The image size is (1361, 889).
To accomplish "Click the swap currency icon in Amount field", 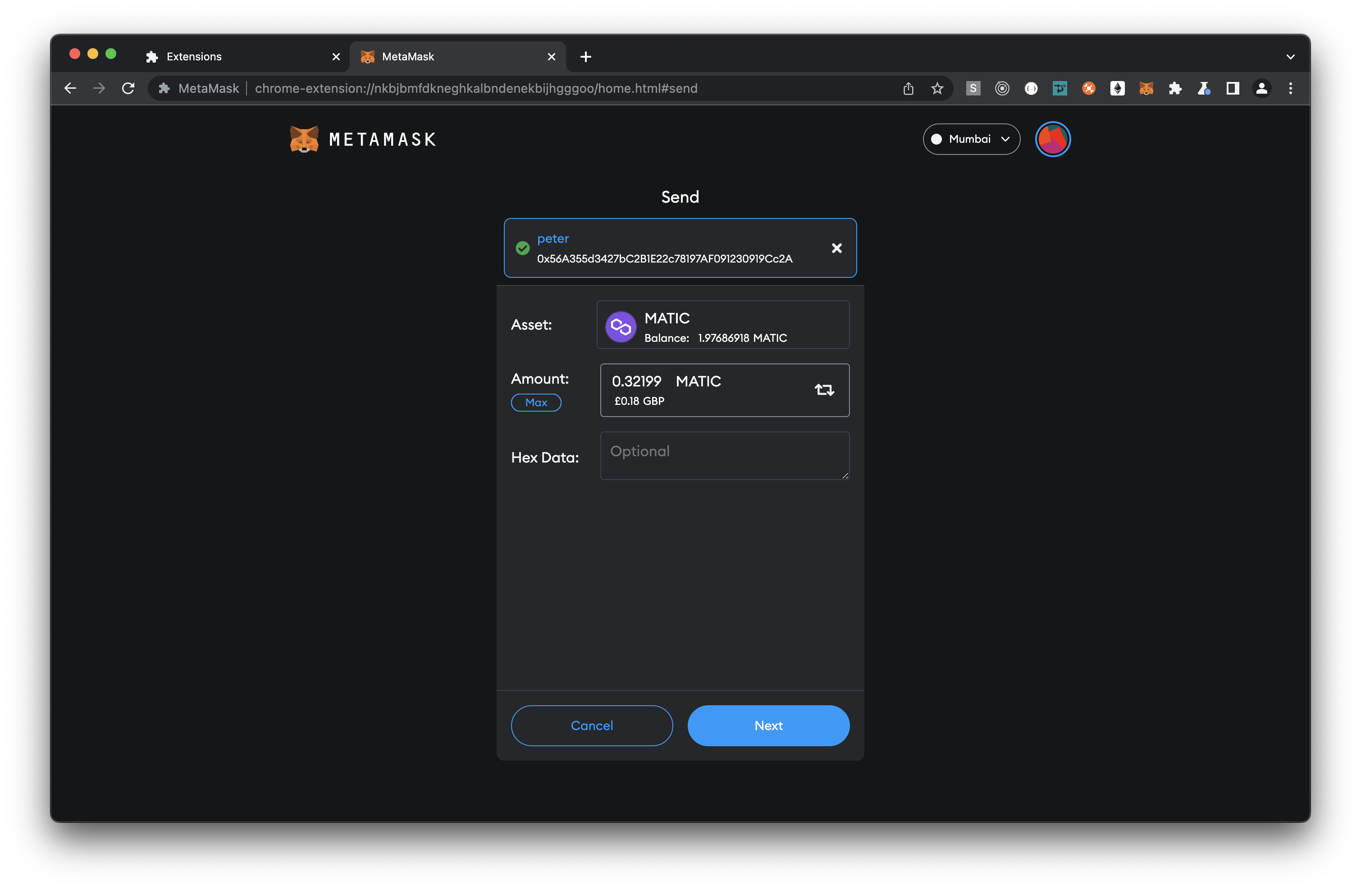I will tap(824, 390).
